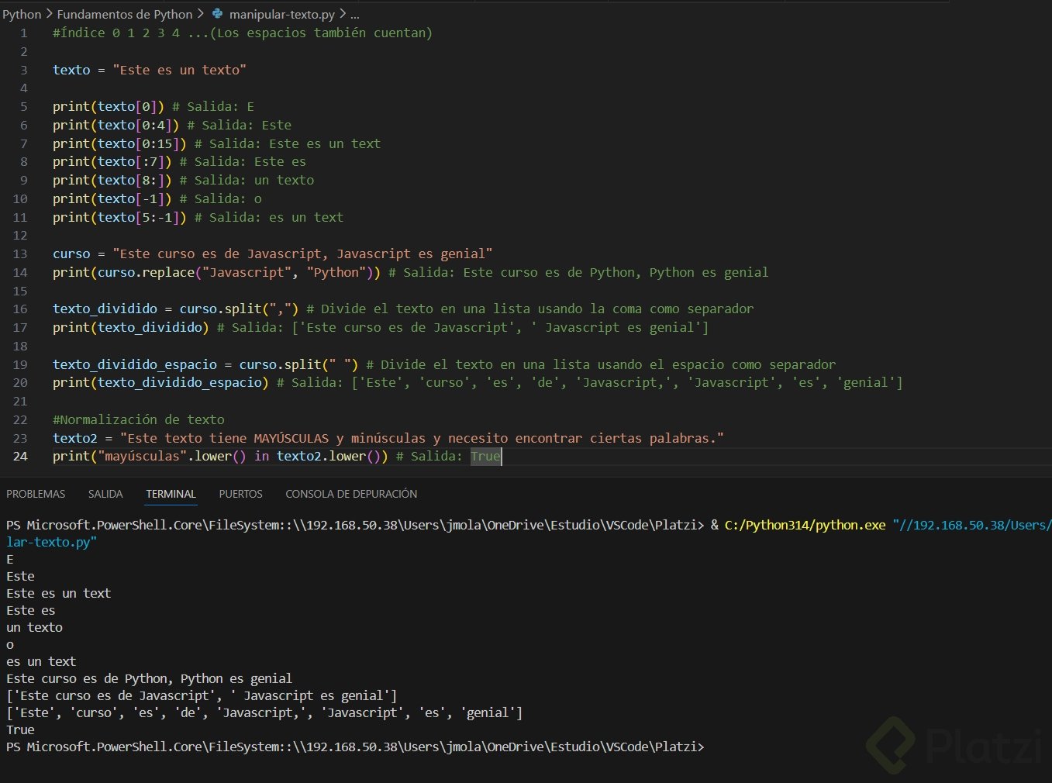
Task: Click line number 24 in the gutter
Action: 20,457
